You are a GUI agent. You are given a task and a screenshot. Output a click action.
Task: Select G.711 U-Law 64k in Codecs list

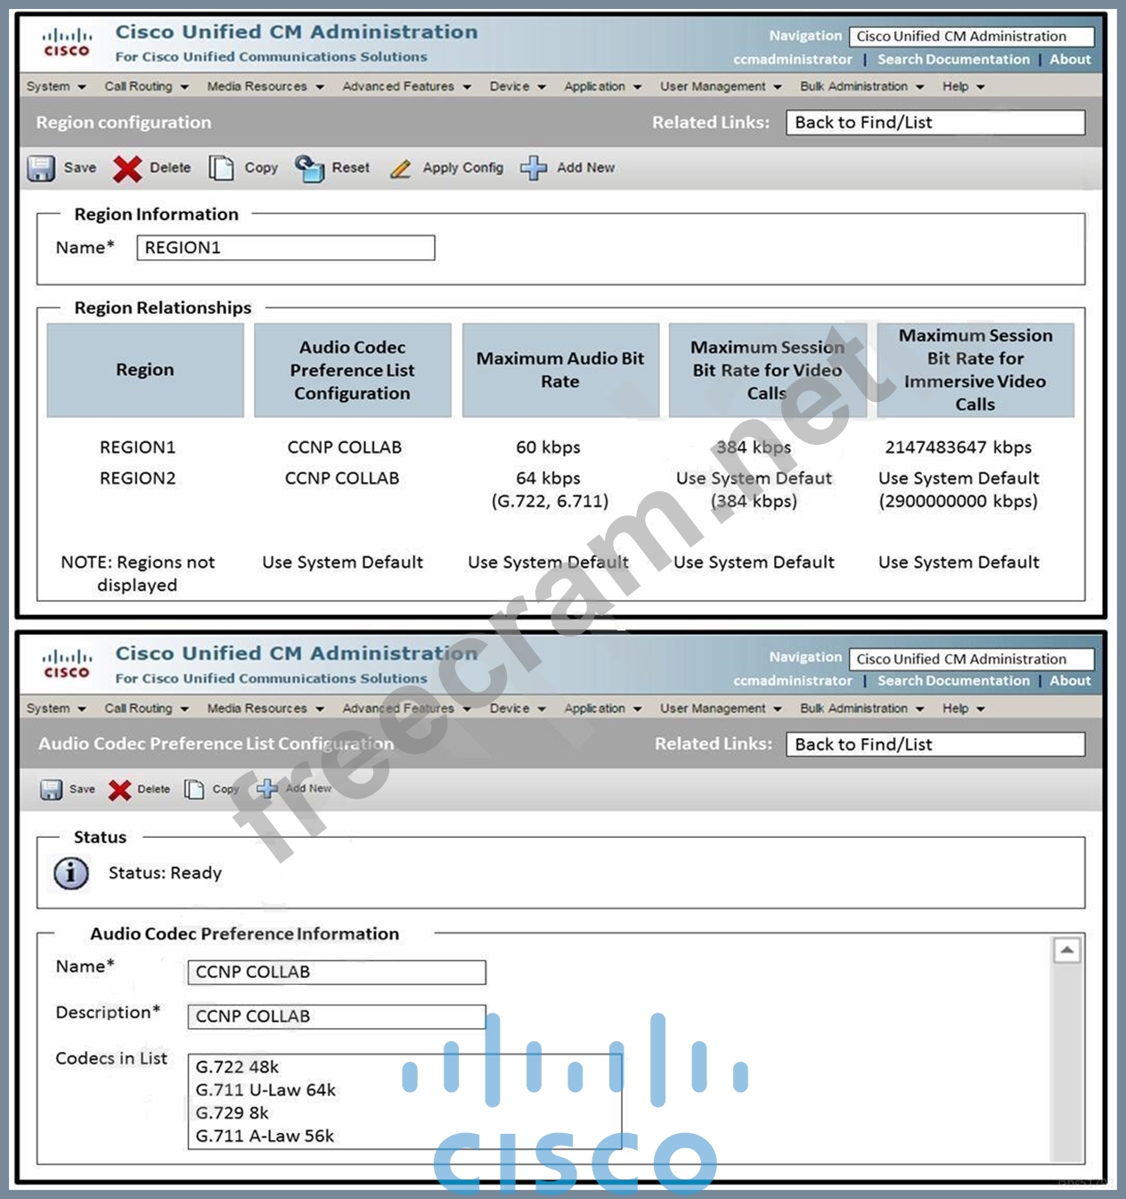(x=265, y=1090)
